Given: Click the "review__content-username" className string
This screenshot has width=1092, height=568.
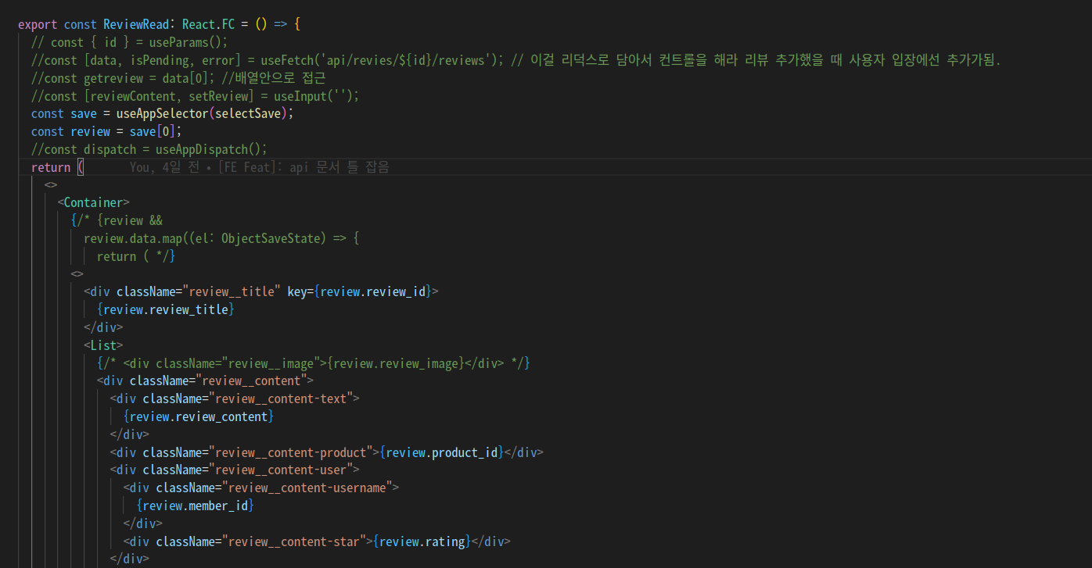Looking at the screenshot, I should (306, 488).
